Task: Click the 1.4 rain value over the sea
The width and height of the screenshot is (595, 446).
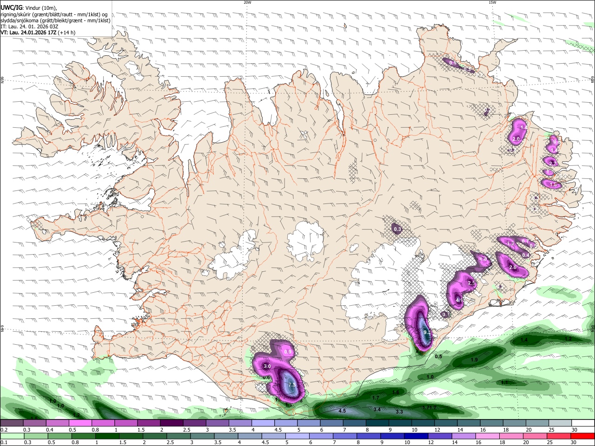Action: (524, 340)
